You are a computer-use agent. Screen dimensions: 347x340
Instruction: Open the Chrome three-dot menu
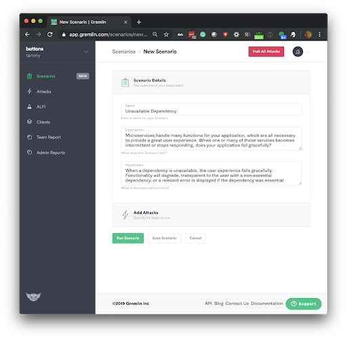pyautogui.click(x=319, y=35)
